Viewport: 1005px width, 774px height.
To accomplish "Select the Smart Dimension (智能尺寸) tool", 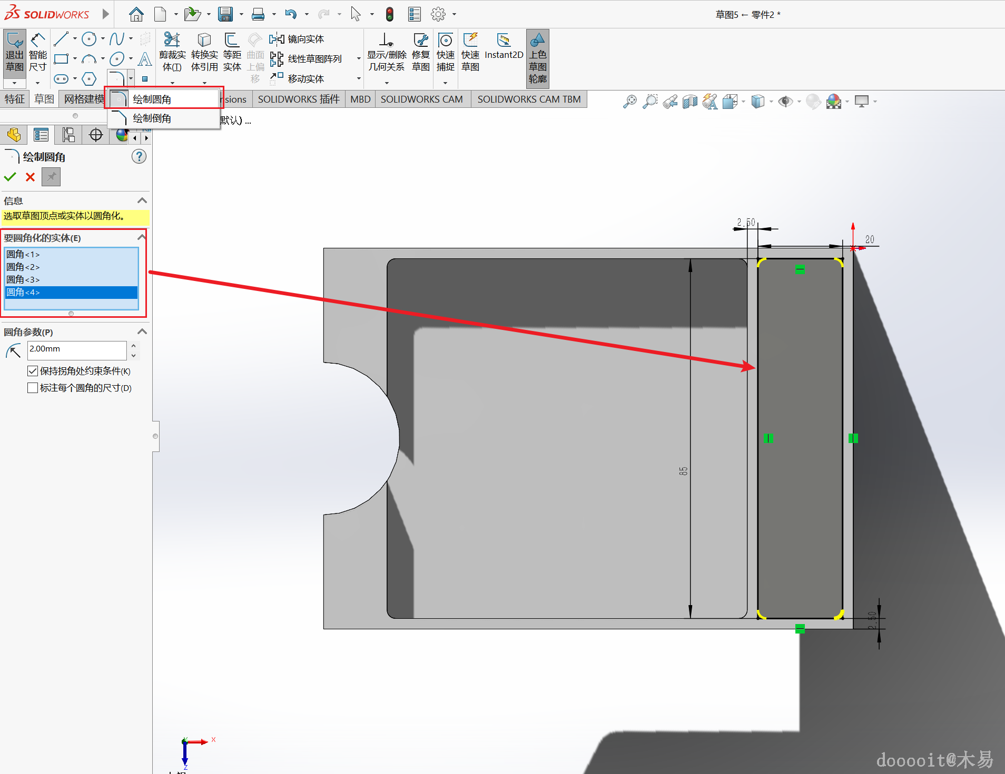I will click(x=37, y=53).
